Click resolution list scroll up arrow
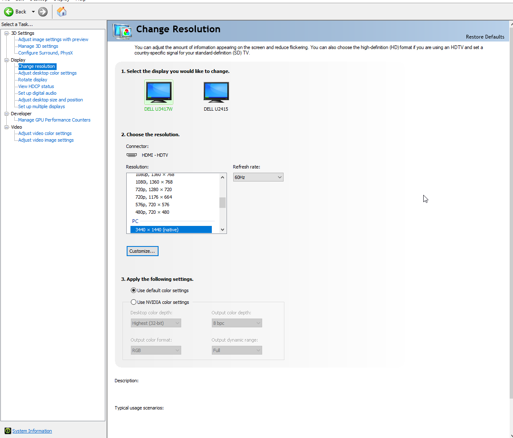 click(x=222, y=177)
